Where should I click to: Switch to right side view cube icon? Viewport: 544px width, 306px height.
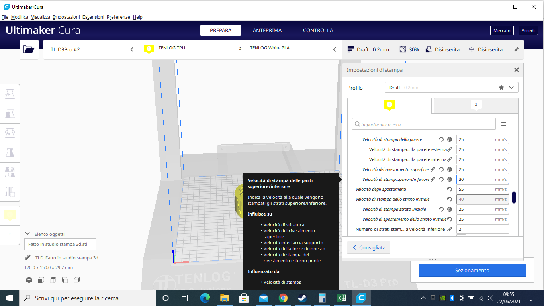(77, 280)
